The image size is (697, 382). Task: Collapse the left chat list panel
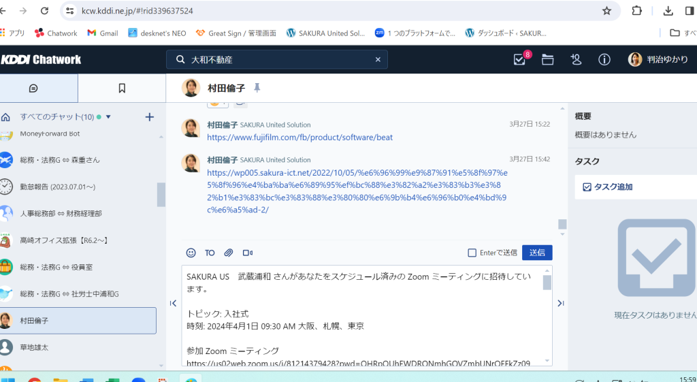pyautogui.click(x=174, y=303)
